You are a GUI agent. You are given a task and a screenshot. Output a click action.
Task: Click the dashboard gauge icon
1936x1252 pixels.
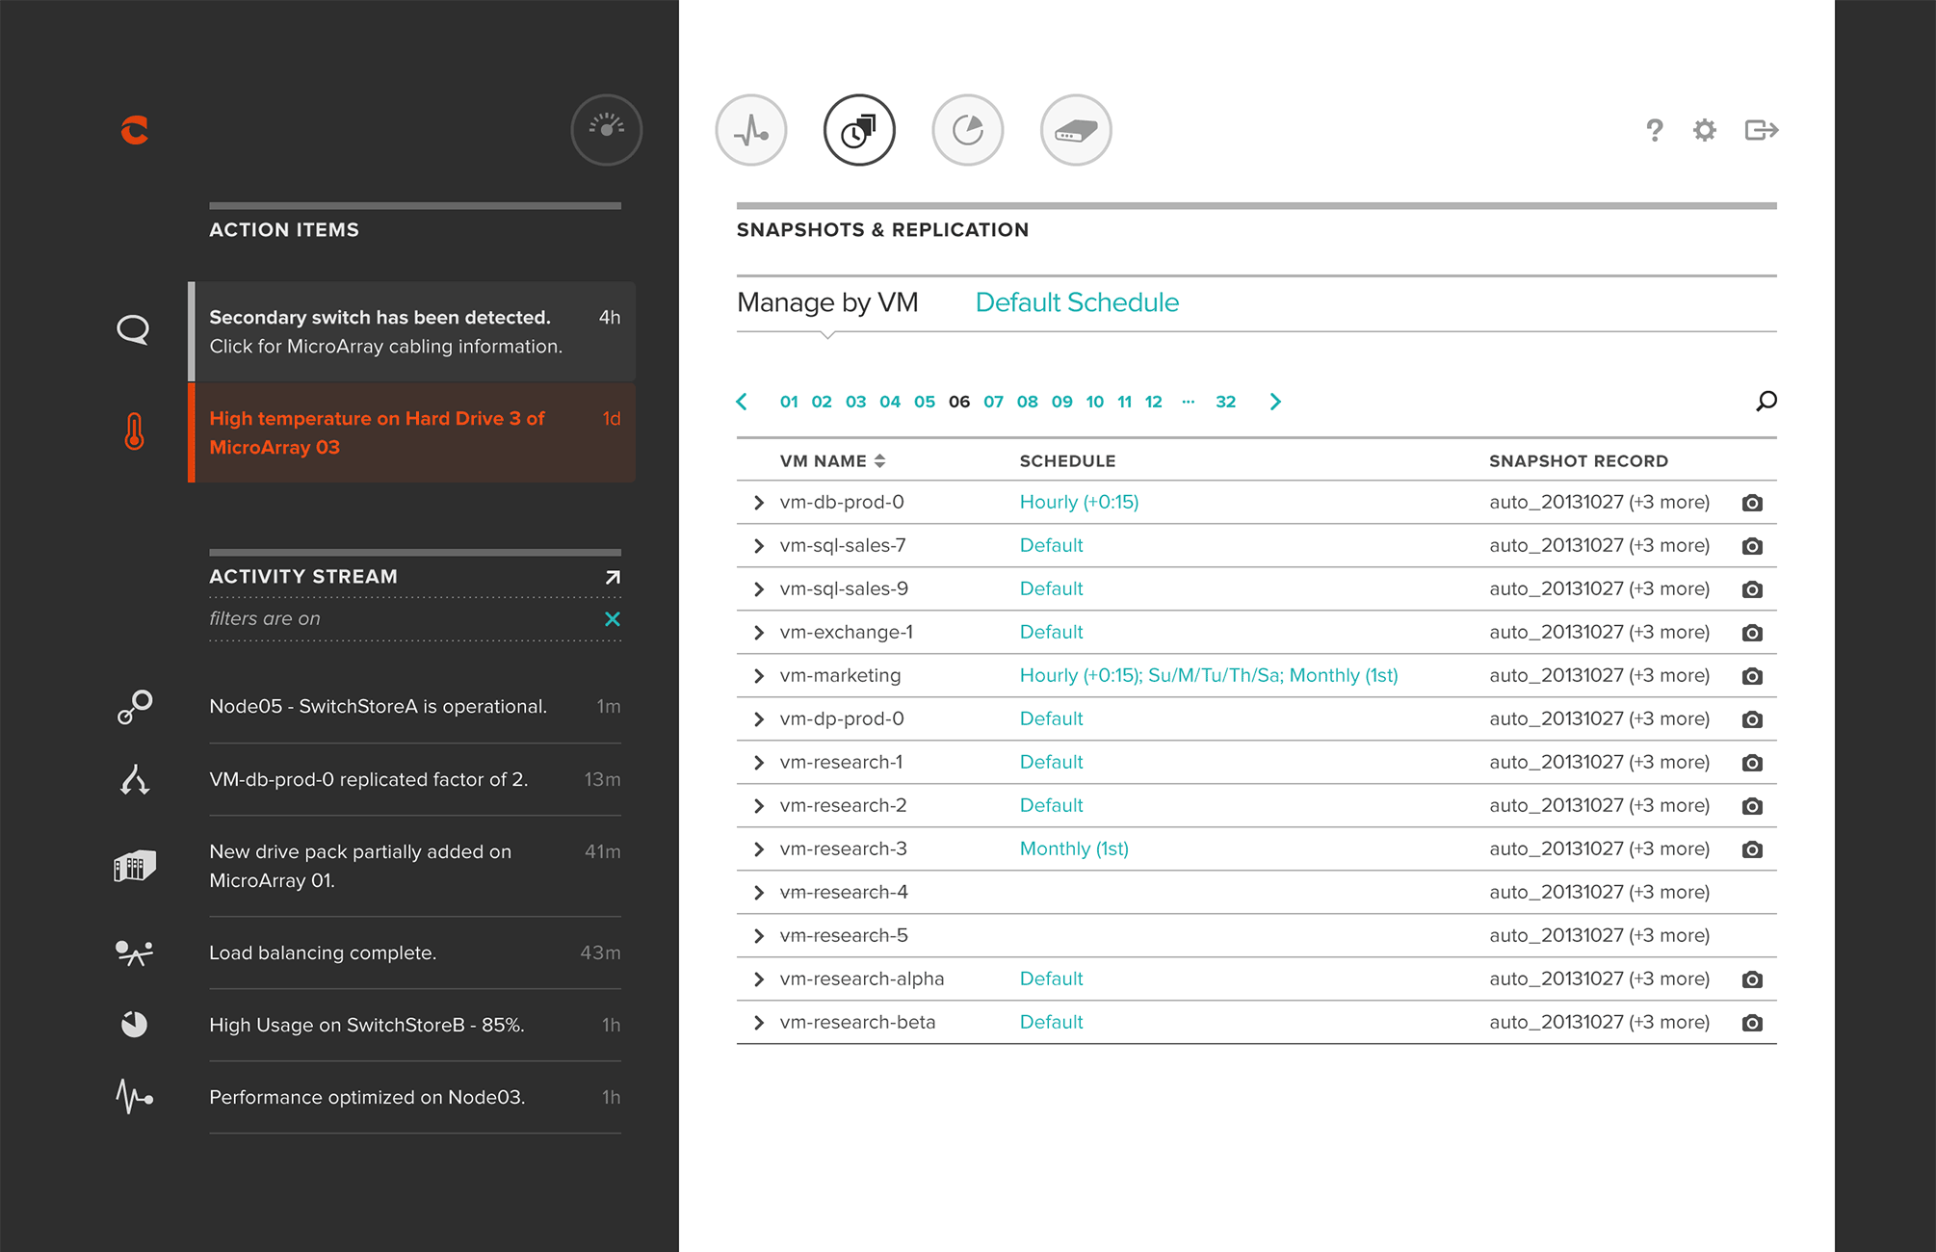coord(606,130)
